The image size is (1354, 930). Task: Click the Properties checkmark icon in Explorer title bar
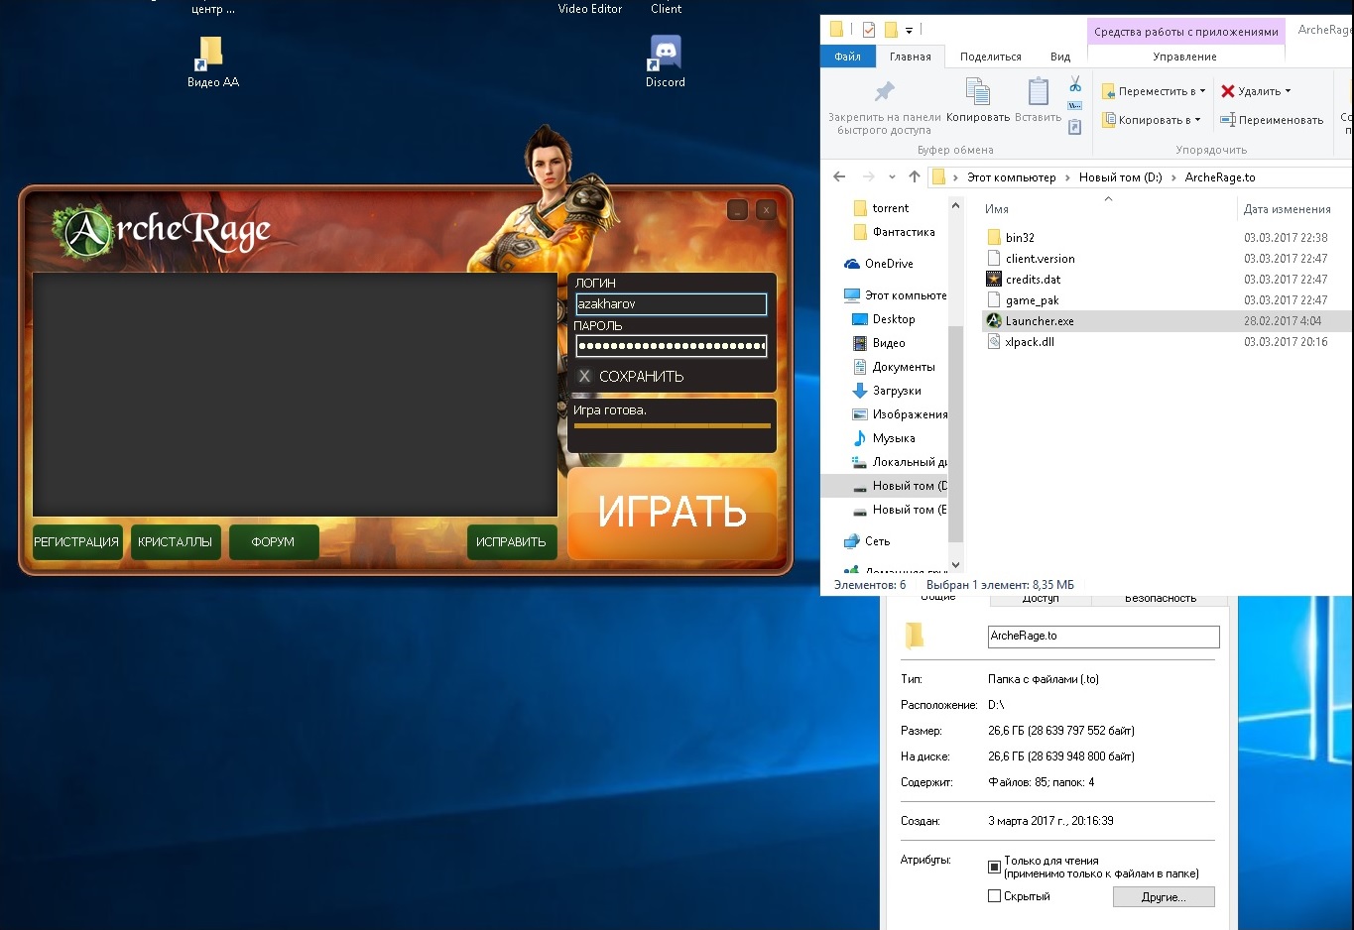click(869, 29)
